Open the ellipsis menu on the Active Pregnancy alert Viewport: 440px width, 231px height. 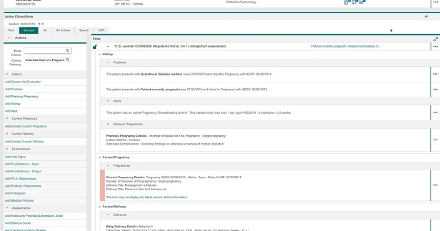click(435, 113)
